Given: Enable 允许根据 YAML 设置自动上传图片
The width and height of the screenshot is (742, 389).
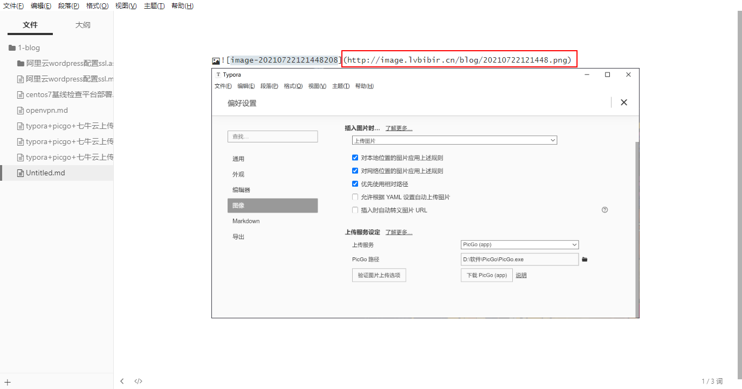Looking at the screenshot, I should 355,197.
